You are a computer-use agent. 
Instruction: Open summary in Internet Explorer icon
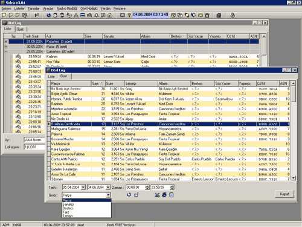click(x=164, y=195)
